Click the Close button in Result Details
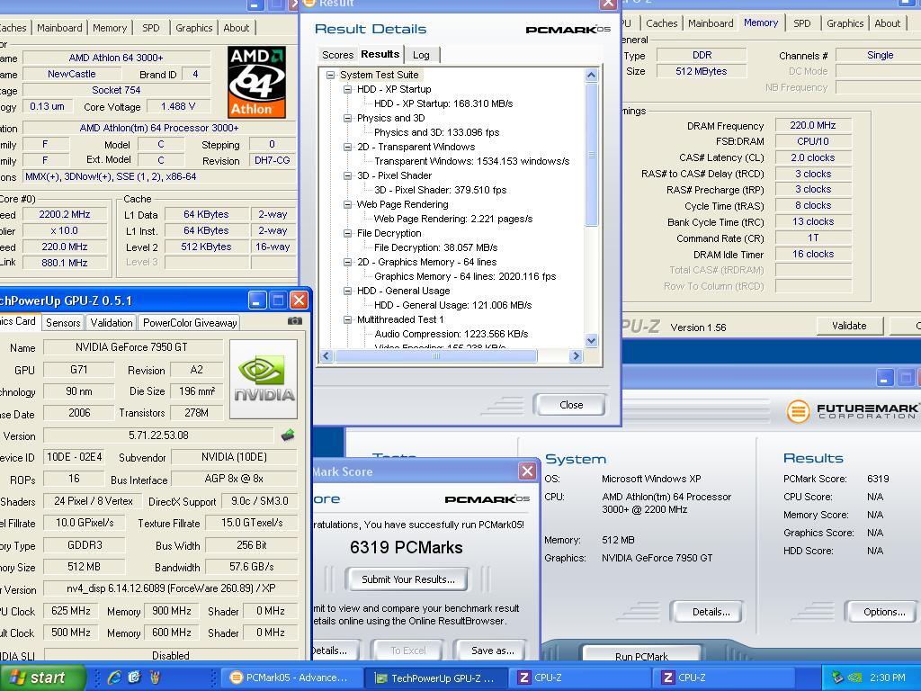 [x=571, y=405]
